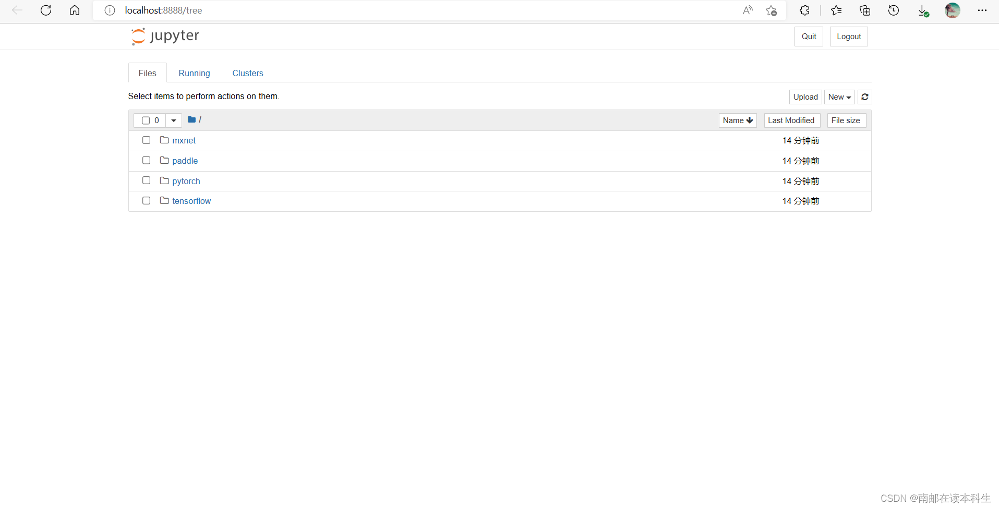Screen dimensions: 999x508
Task: Sort by File size button
Action: click(x=846, y=120)
